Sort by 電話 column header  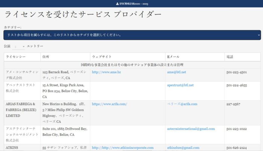pyautogui.click(x=242, y=57)
